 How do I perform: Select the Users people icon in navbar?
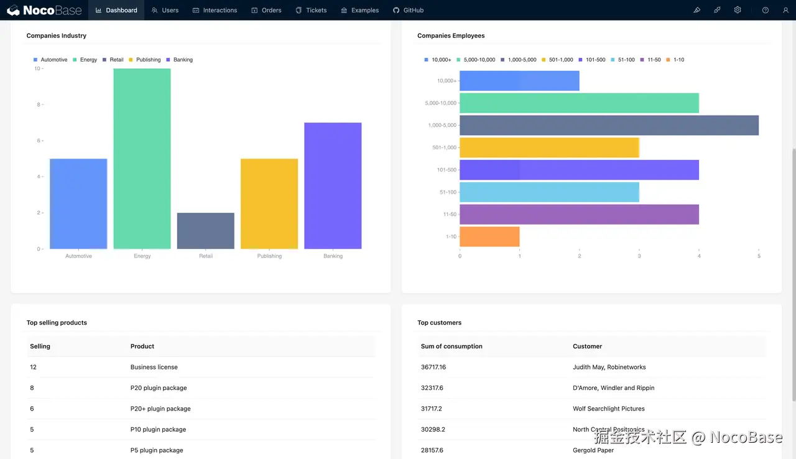pos(155,10)
